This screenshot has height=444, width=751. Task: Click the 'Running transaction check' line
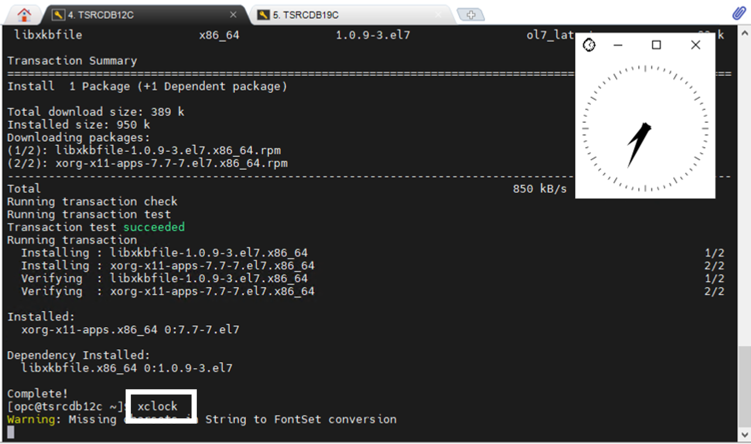point(92,202)
